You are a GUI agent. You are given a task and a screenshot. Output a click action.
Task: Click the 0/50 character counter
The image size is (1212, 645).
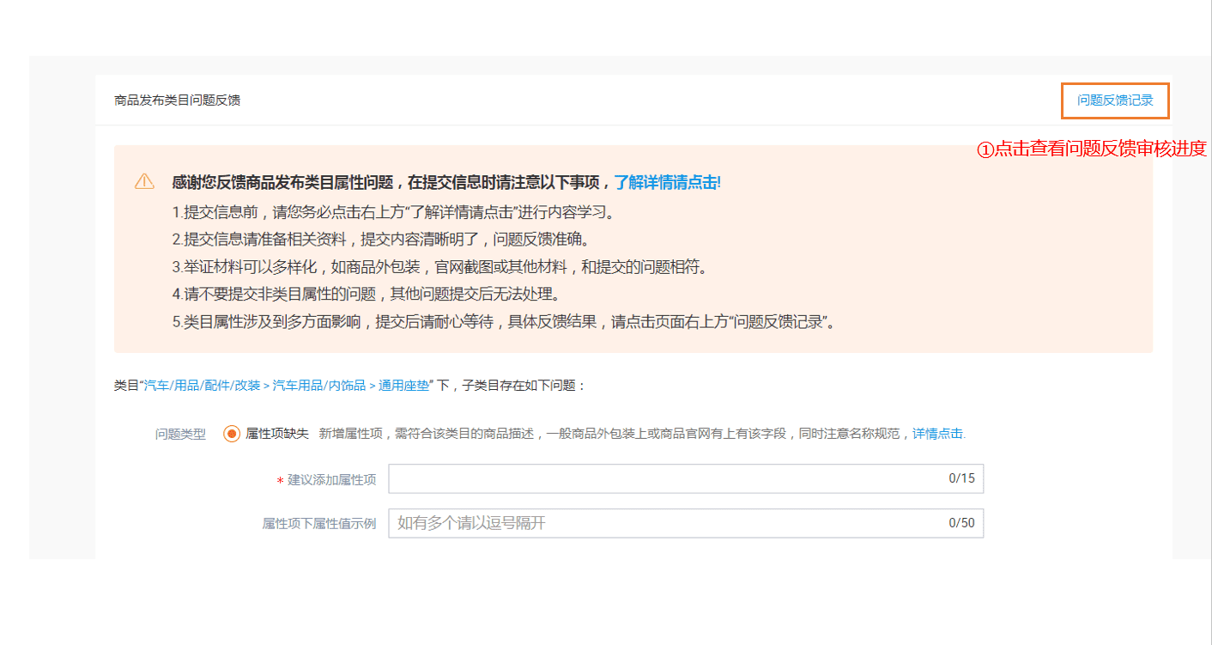tap(961, 522)
